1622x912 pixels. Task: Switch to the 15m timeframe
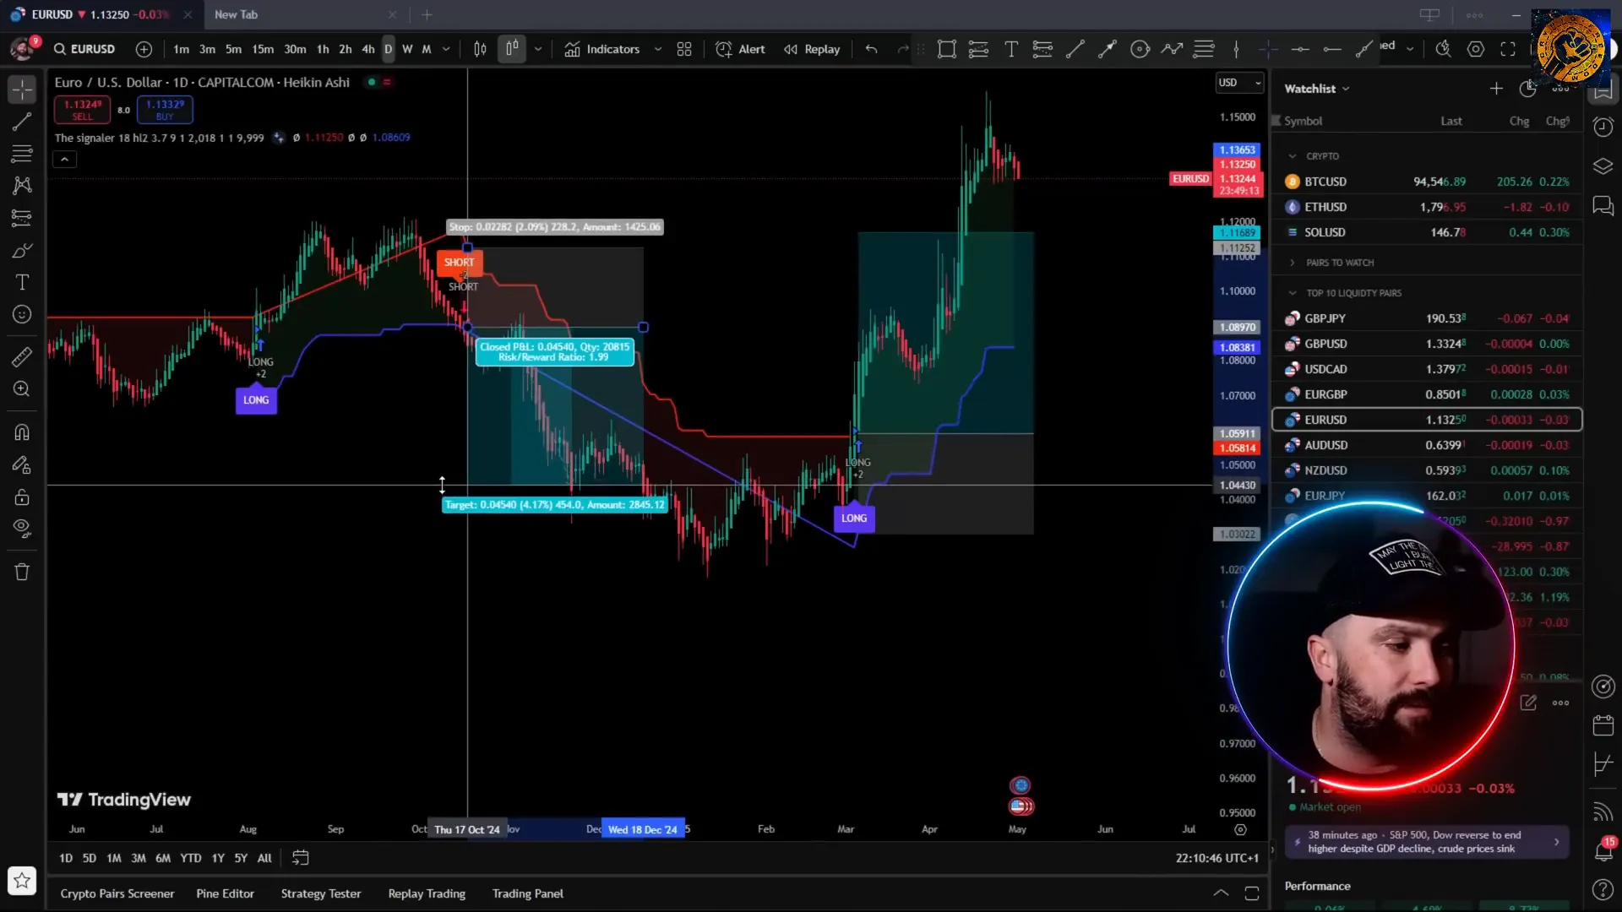pos(263,49)
